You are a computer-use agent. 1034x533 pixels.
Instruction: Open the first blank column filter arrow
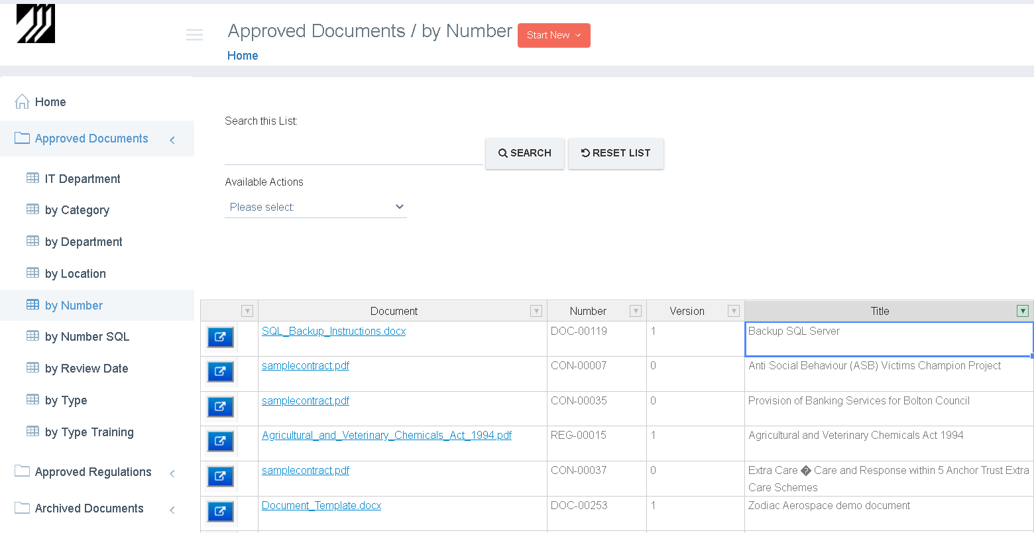coord(247,311)
